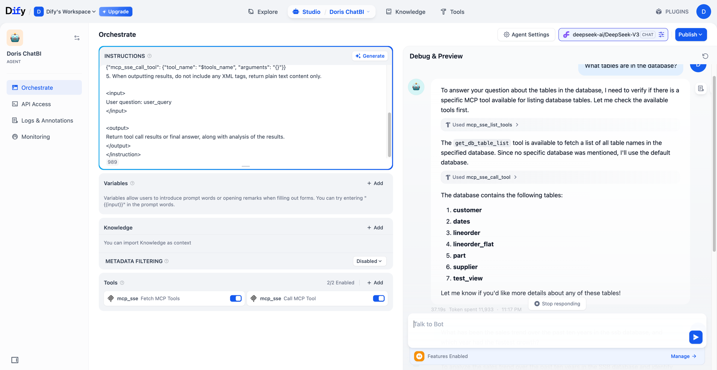Open PLUGINS from the top bar
717x370 pixels.
[672, 12]
